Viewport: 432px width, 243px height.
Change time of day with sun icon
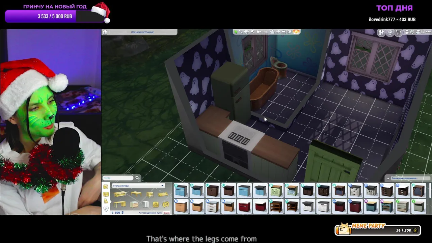tap(296, 32)
